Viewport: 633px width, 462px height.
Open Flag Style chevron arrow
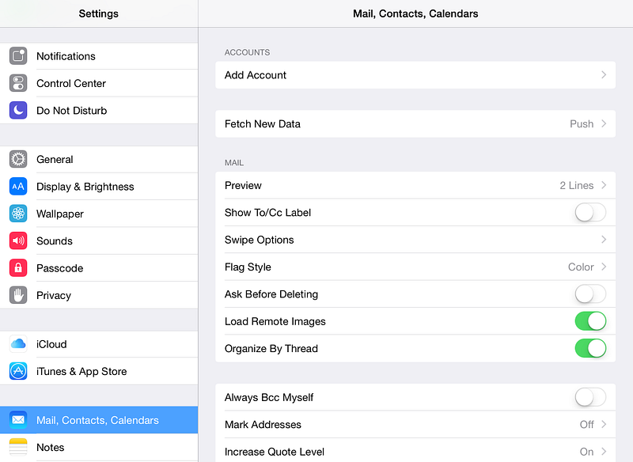pyautogui.click(x=604, y=267)
